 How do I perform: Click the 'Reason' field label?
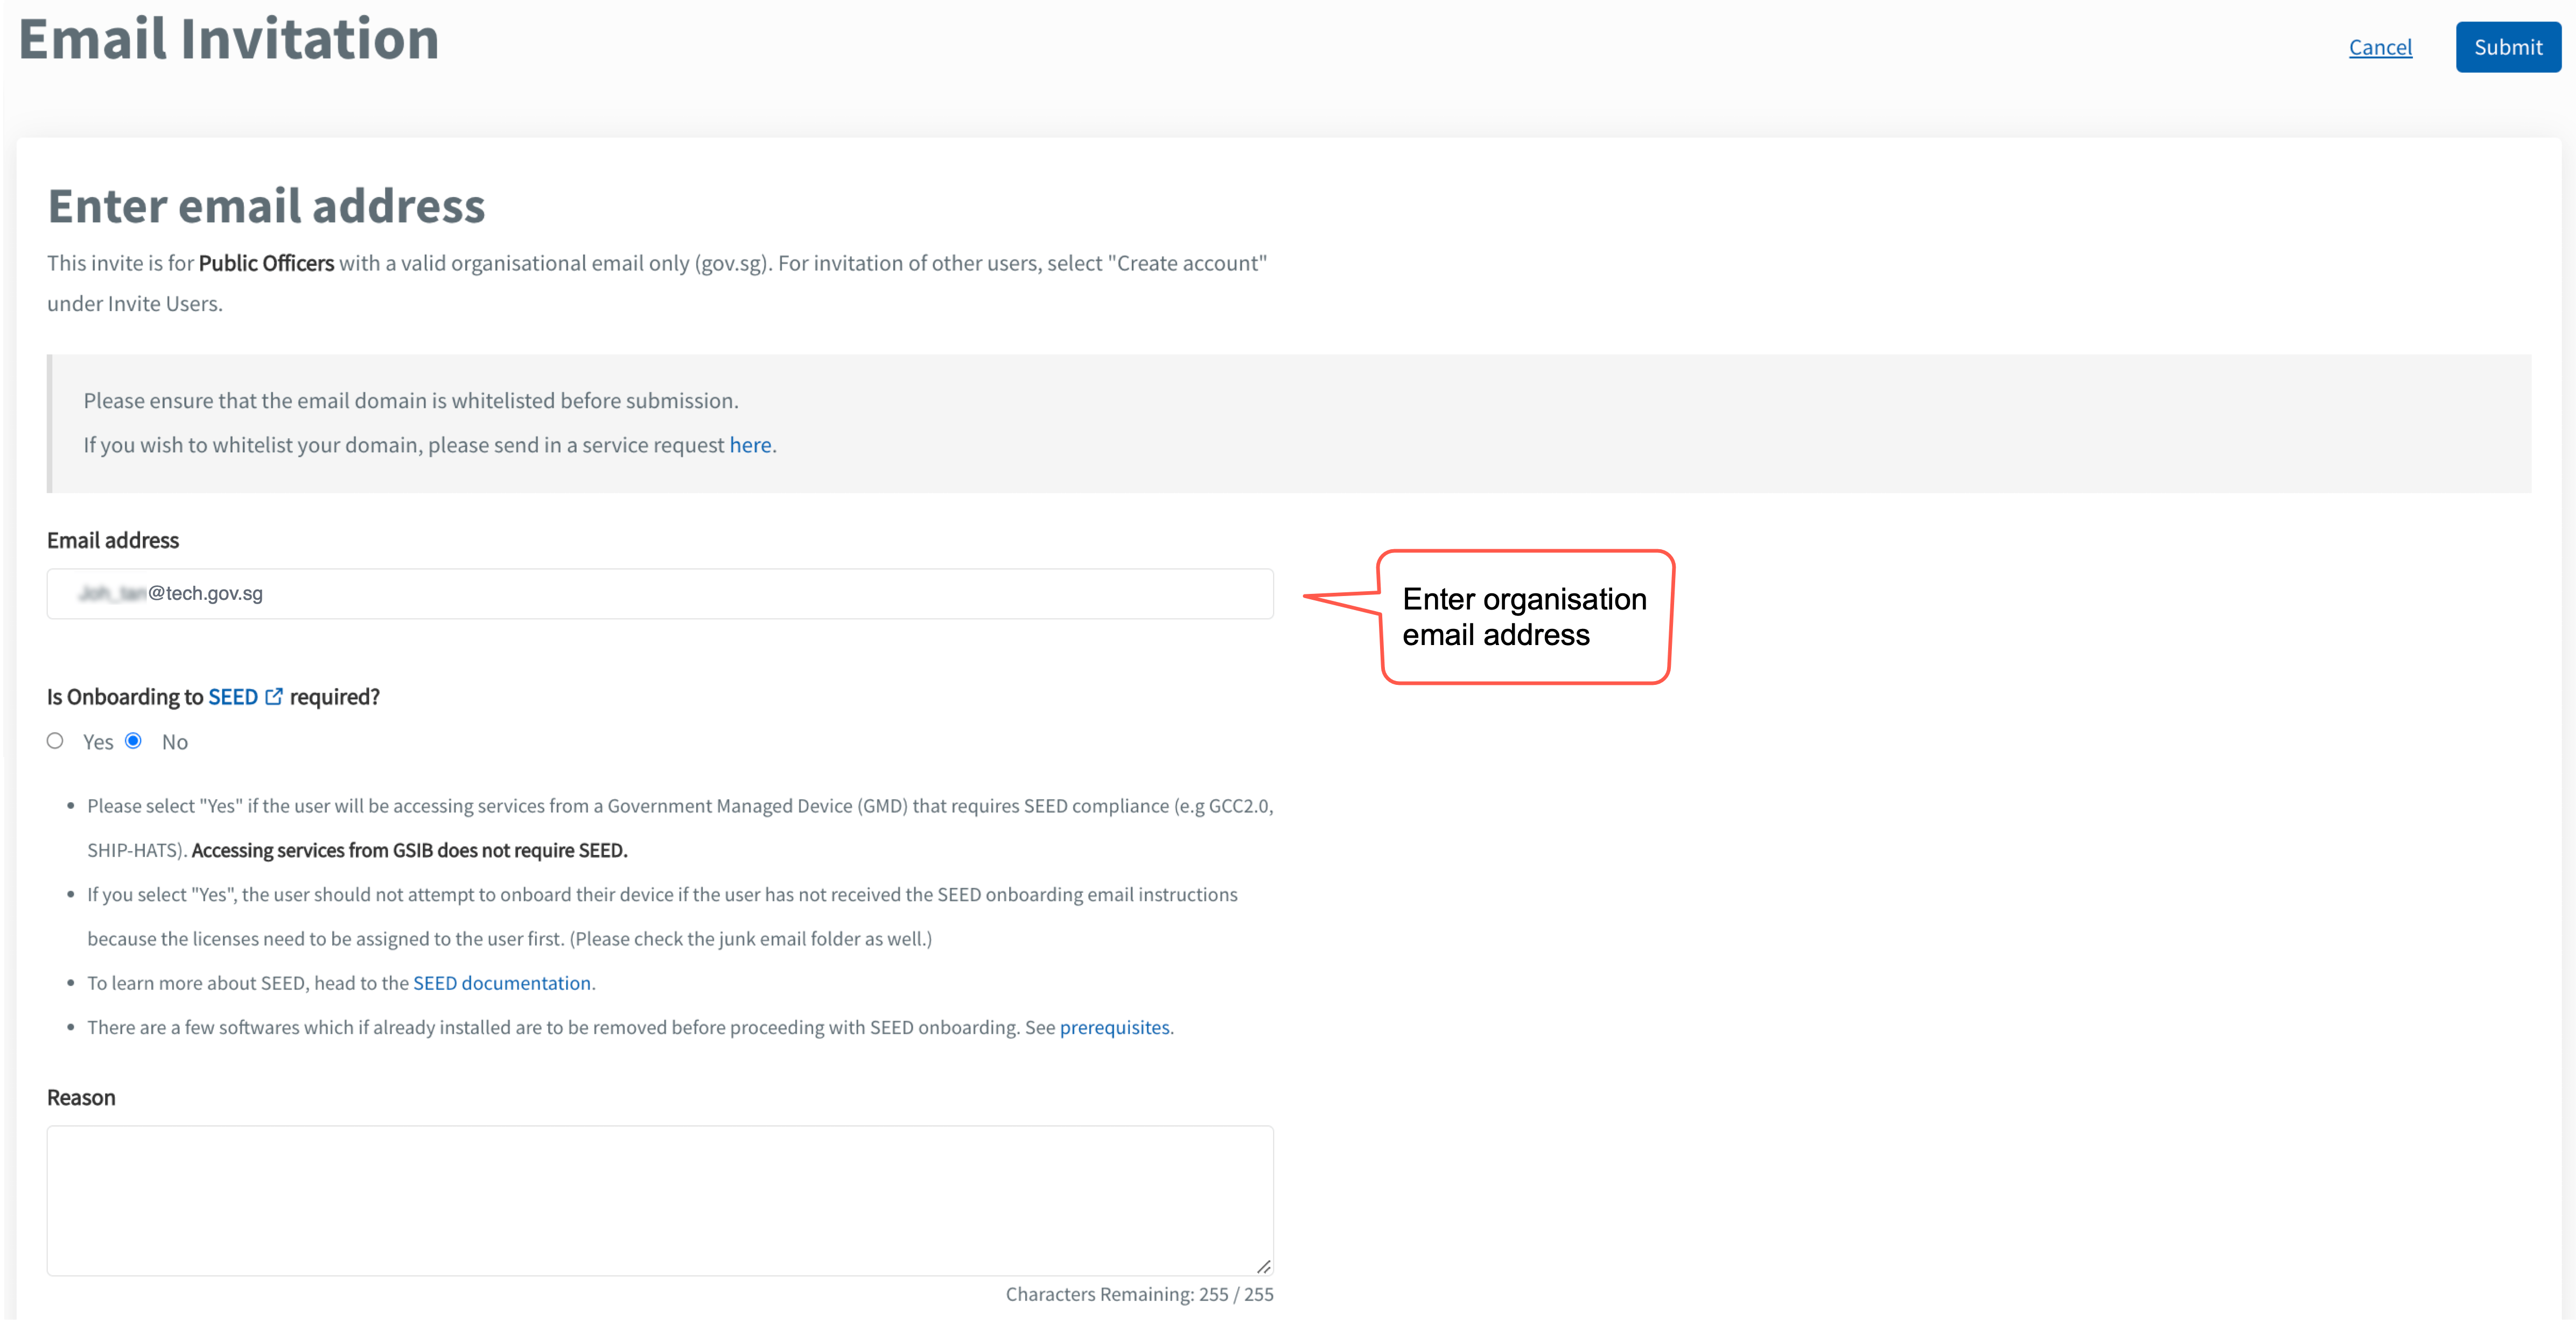click(81, 1097)
